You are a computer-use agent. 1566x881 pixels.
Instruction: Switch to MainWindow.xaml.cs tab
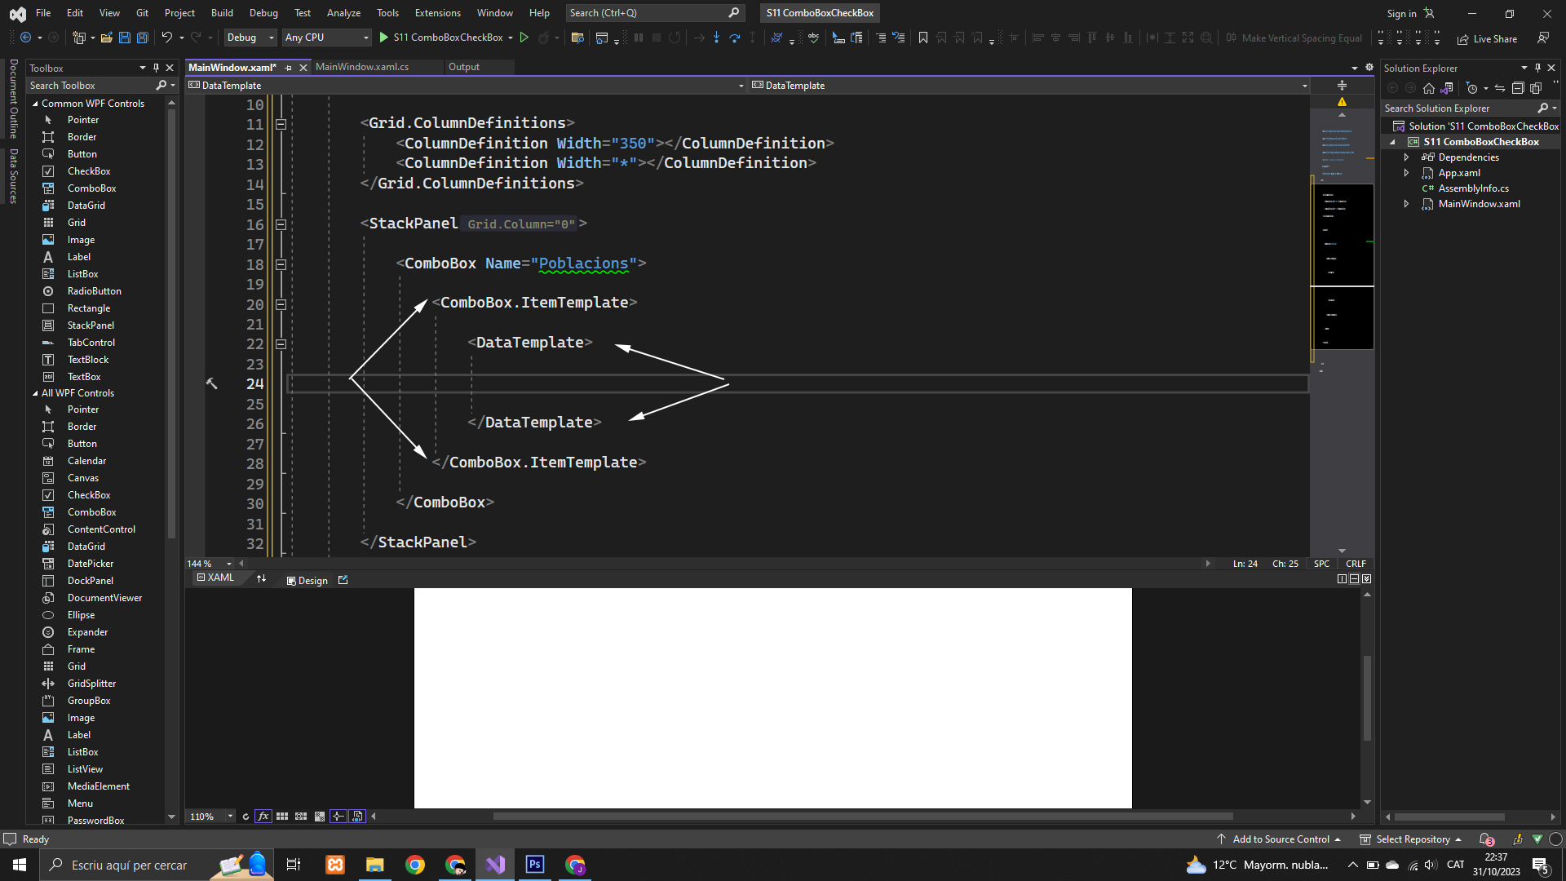click(362, 67)
